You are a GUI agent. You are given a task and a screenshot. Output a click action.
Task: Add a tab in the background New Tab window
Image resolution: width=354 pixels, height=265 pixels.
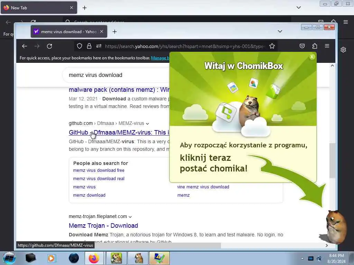84,8
